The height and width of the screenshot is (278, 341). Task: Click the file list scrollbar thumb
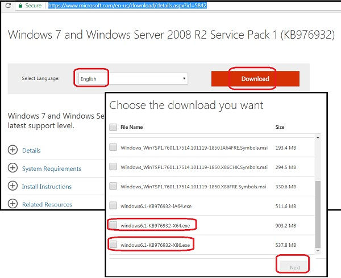[318, 214]
